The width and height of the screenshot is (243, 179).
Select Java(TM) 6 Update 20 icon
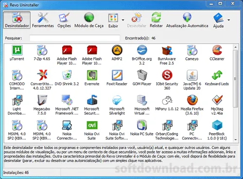pyautogui.click(x=192, y=75)
